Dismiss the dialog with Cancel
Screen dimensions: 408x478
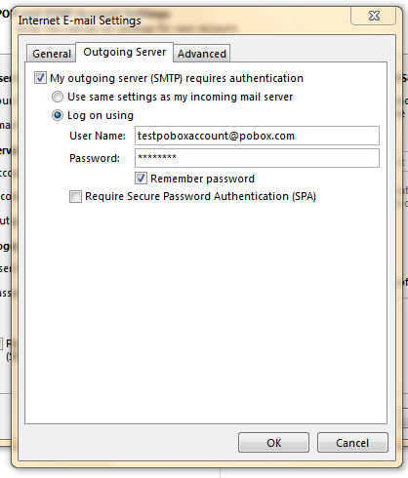[x=352, y=443]
